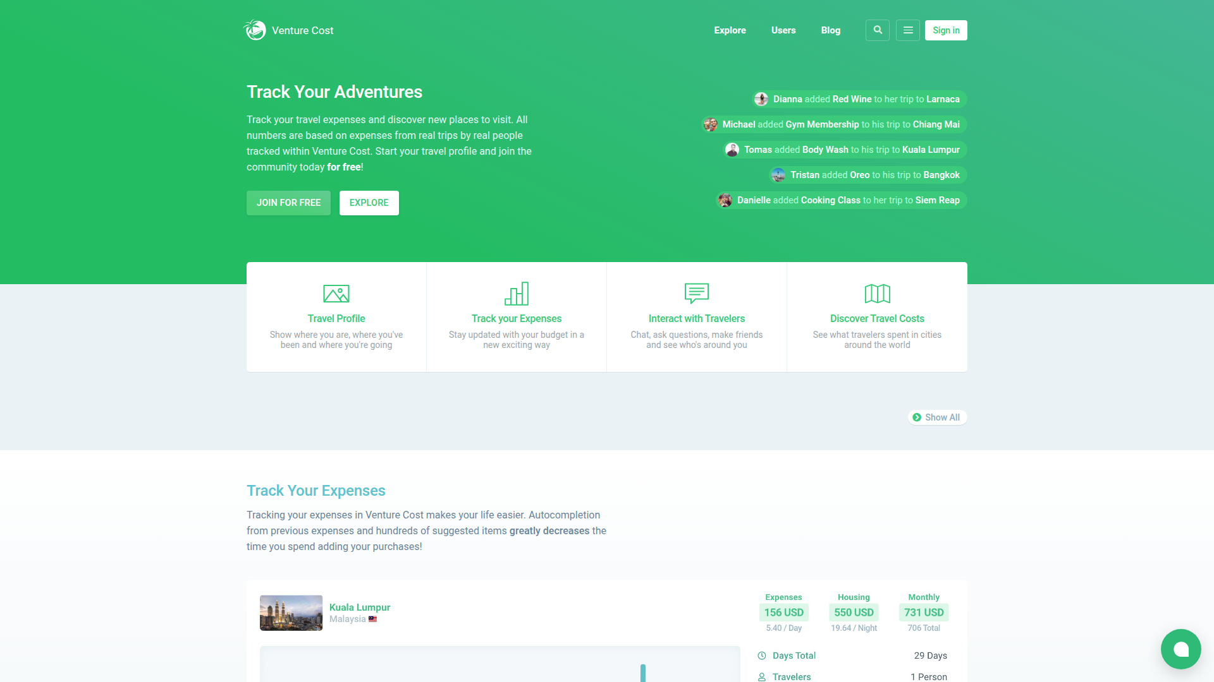Click Cooking Class in Danielle's feed entry
1214x682 pixels.
(831, 200)
